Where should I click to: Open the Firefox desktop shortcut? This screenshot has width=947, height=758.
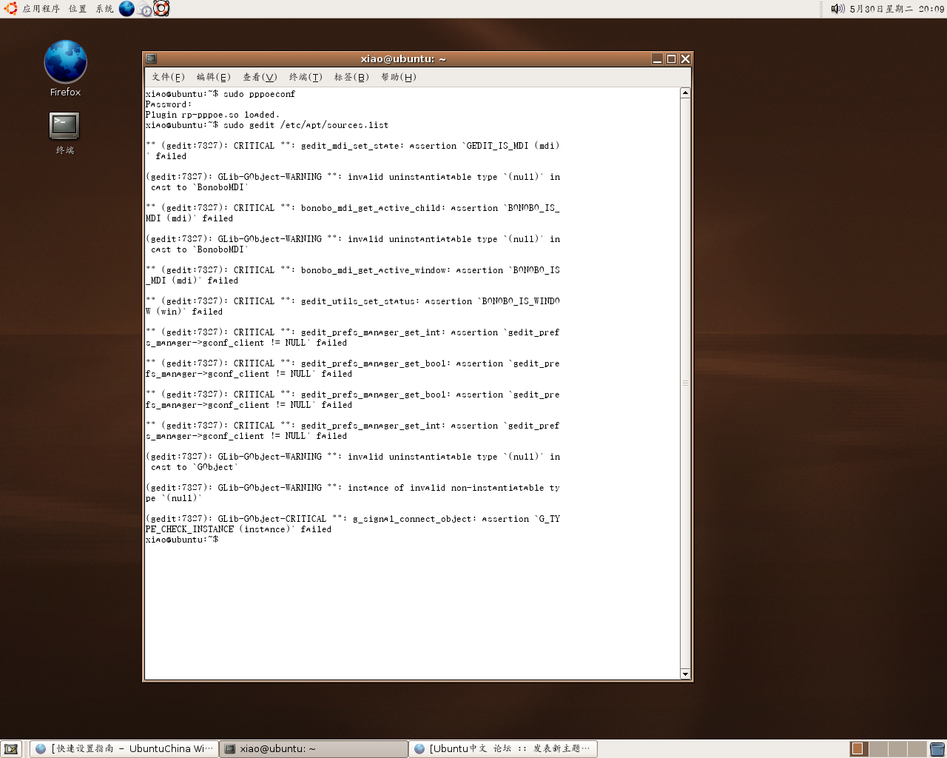[65, 69]
